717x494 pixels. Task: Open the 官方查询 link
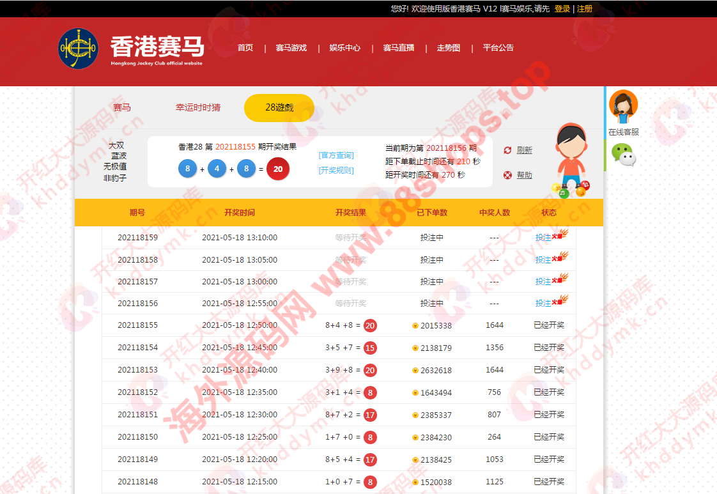point(336,155)
